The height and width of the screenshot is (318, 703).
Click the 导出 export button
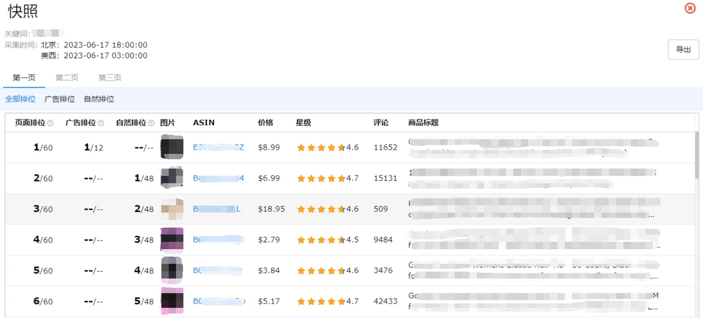(683, 50)
